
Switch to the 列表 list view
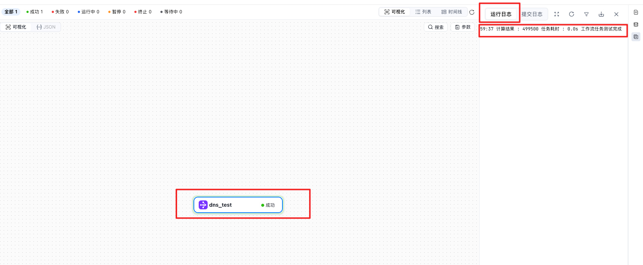click(423, 12)
